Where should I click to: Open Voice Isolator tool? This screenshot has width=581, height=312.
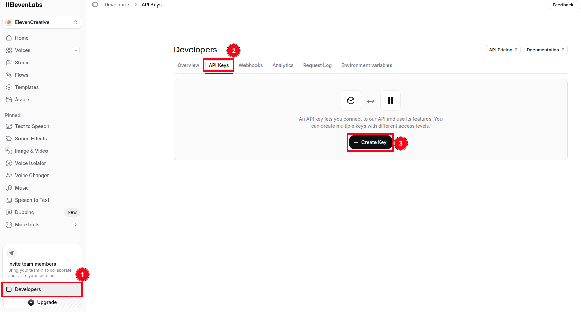click(42, 163)
